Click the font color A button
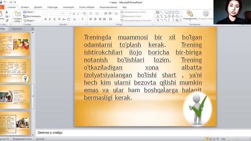The image size is (251, 141). (x=82, y=19)
